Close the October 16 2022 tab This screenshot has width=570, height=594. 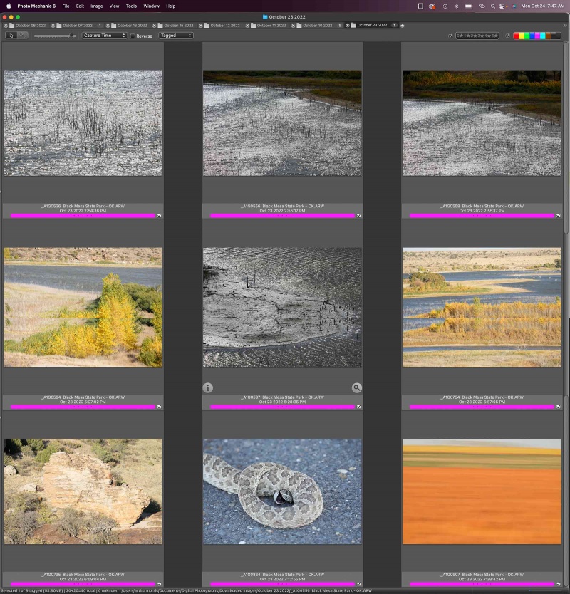tap(108, 26)
